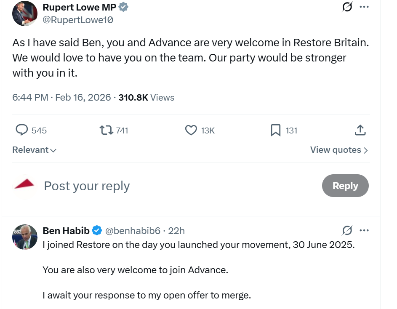
Task: Open Grok icon on Ben Habib's reply
Action: tap(347, 230)
